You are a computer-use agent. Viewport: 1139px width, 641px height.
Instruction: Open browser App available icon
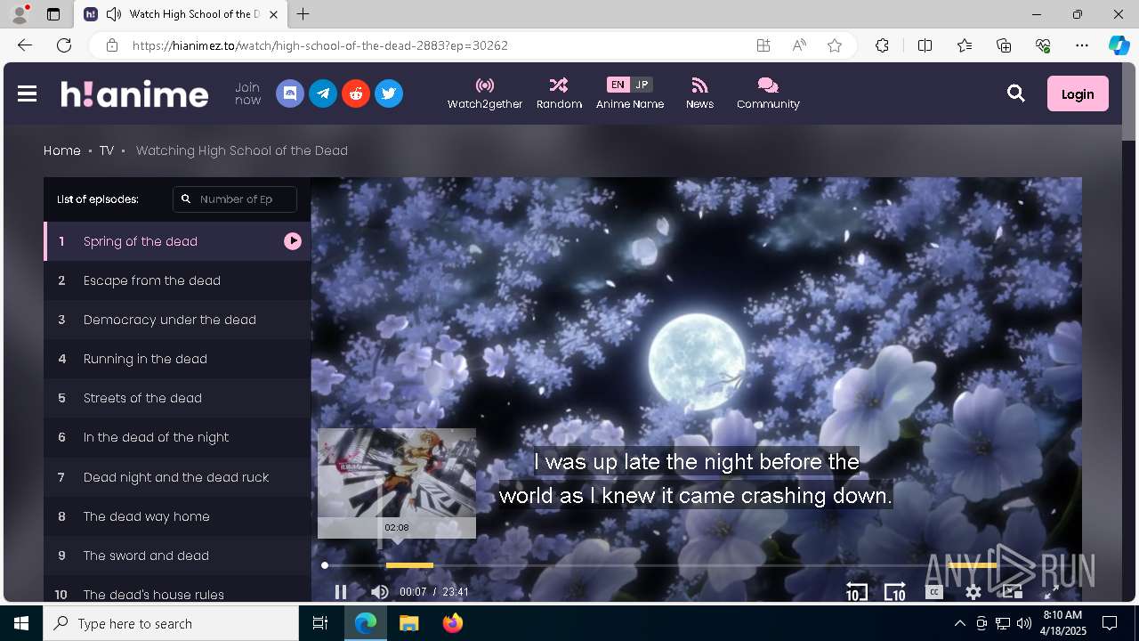[763, 45]
